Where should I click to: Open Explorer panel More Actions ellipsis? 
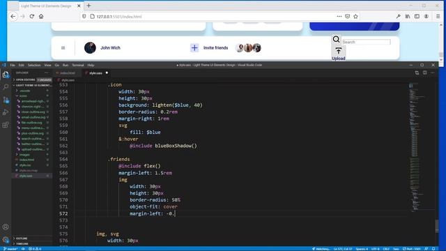click(47, 73)
